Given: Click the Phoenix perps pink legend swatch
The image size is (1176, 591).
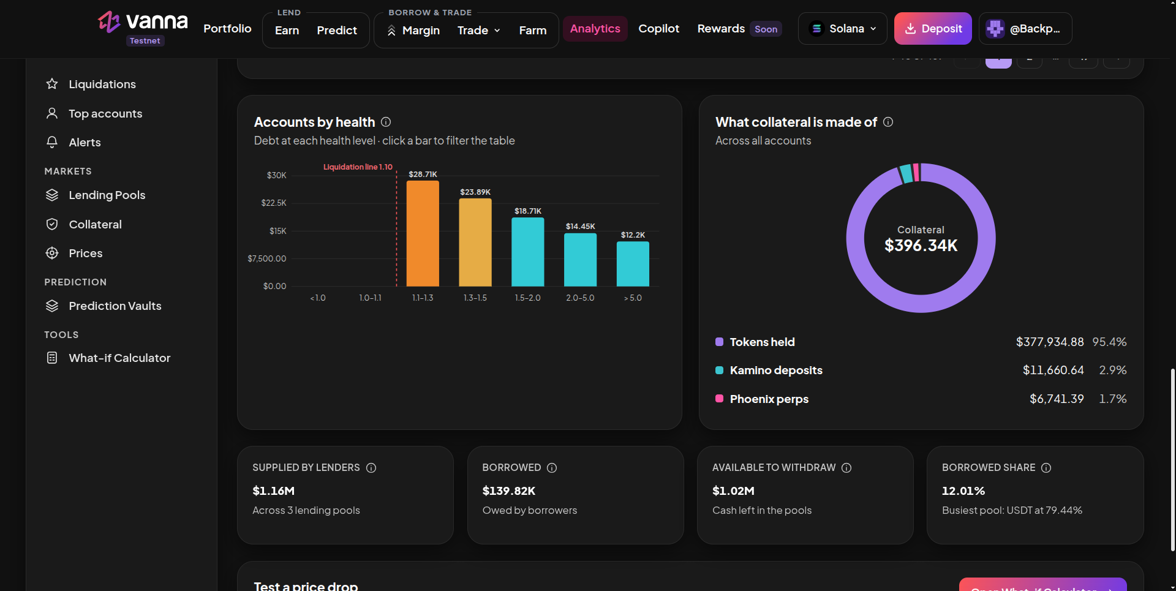Looking at the screenshot, I should pos(720,399).
